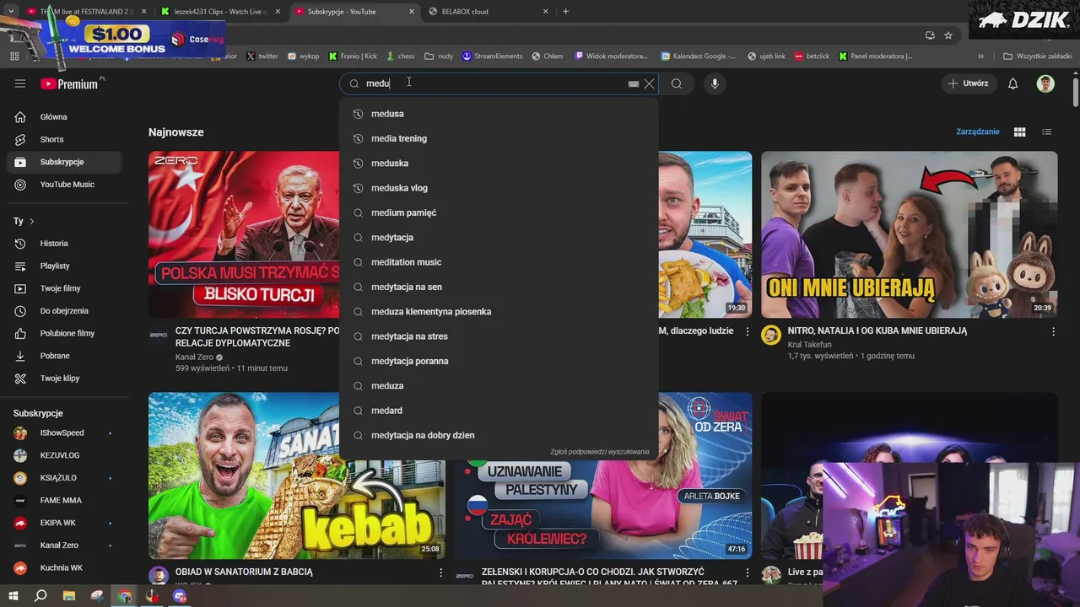
Task: Open options for NITRO, NATALIA video
Action: pos(1053,332)
